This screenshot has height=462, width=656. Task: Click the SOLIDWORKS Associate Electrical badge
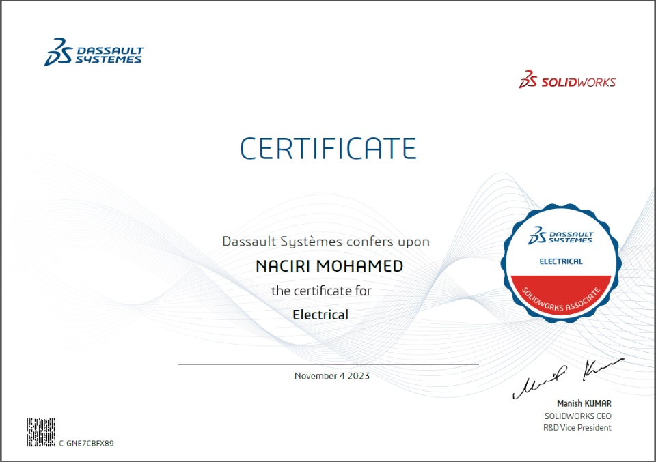coord(561,263)
